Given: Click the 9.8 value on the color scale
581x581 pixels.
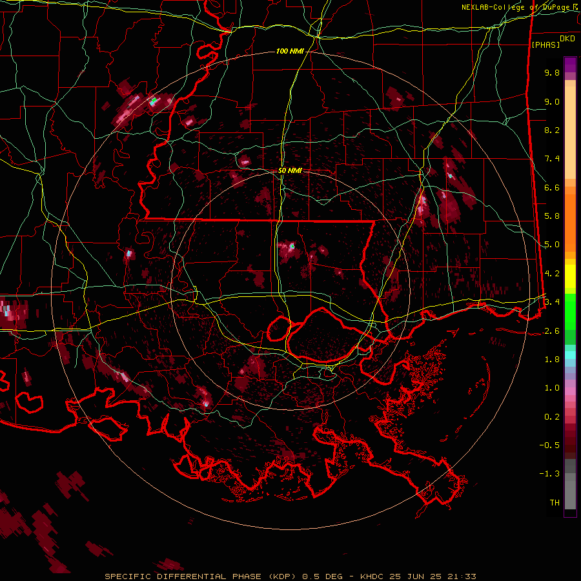Looking at the screenshot, I should point(552,72).
